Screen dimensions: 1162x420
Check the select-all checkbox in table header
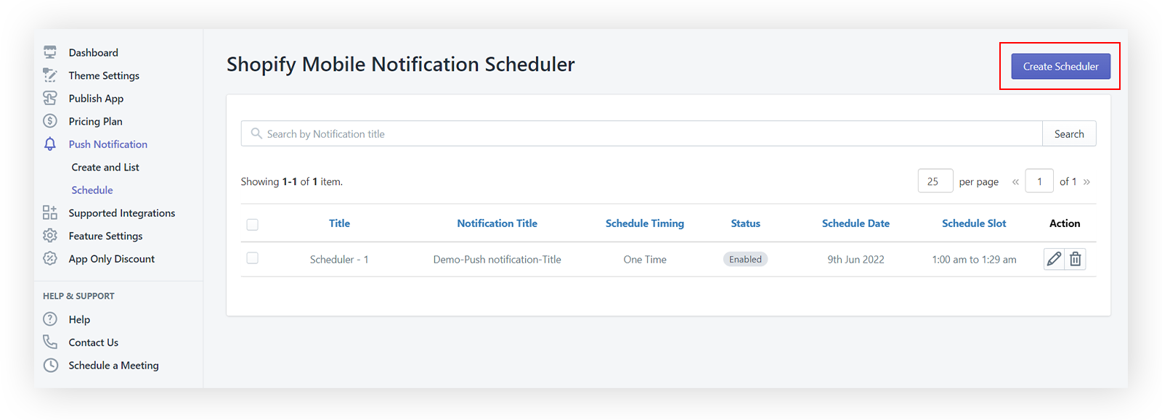pyautogui.click(x=252, y=224)
